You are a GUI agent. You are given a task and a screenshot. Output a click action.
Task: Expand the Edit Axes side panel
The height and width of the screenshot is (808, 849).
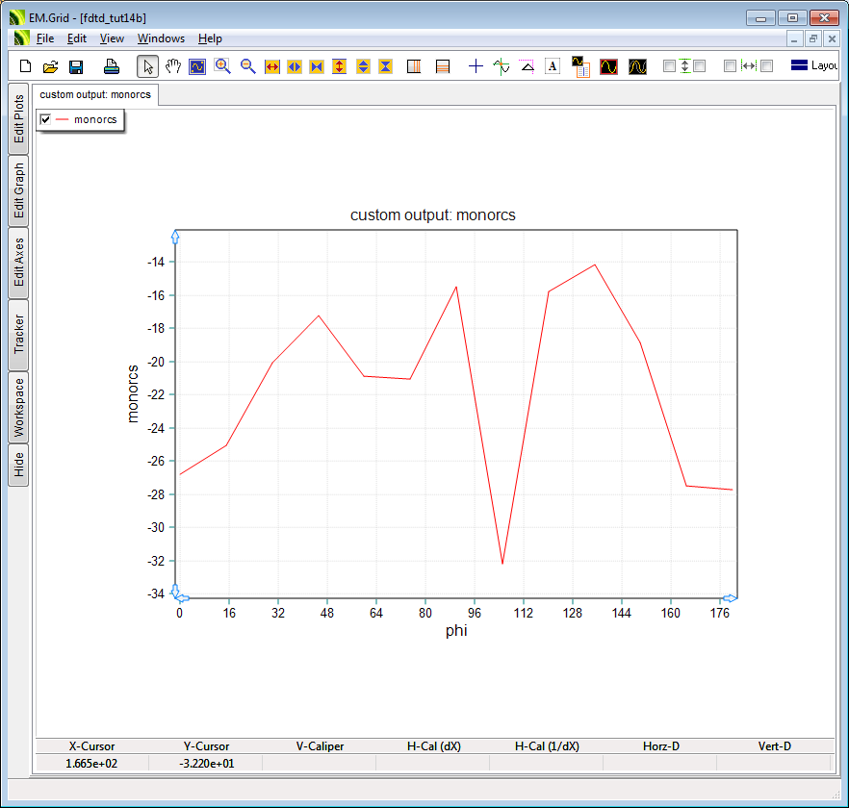19,263
